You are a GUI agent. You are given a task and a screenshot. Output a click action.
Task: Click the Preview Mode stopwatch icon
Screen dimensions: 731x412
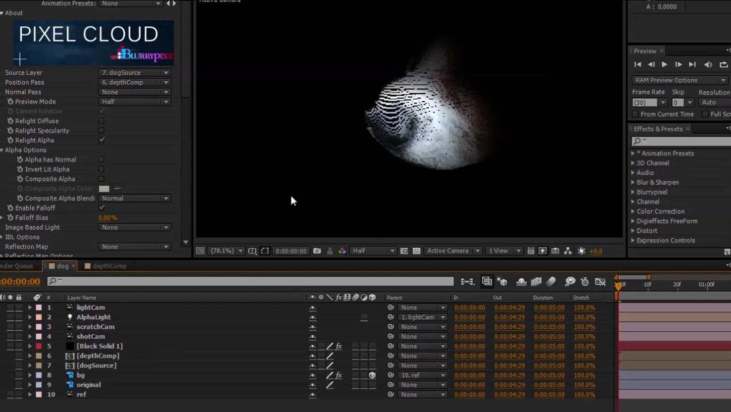click(10, 102)
